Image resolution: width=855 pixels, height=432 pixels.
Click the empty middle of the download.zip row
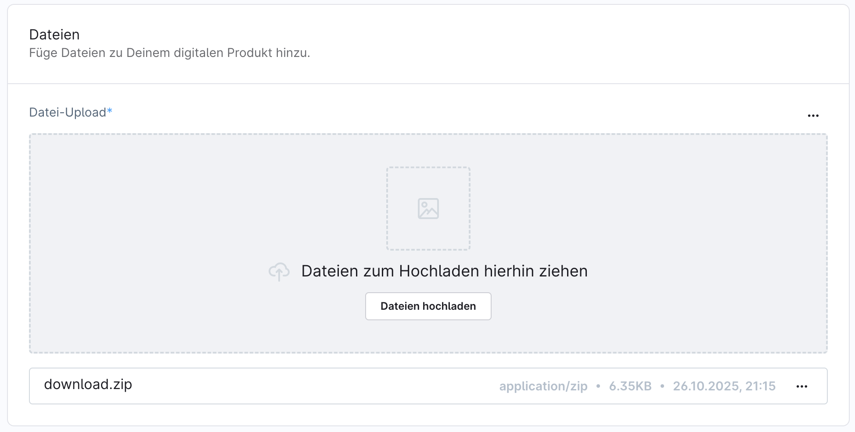307,386
